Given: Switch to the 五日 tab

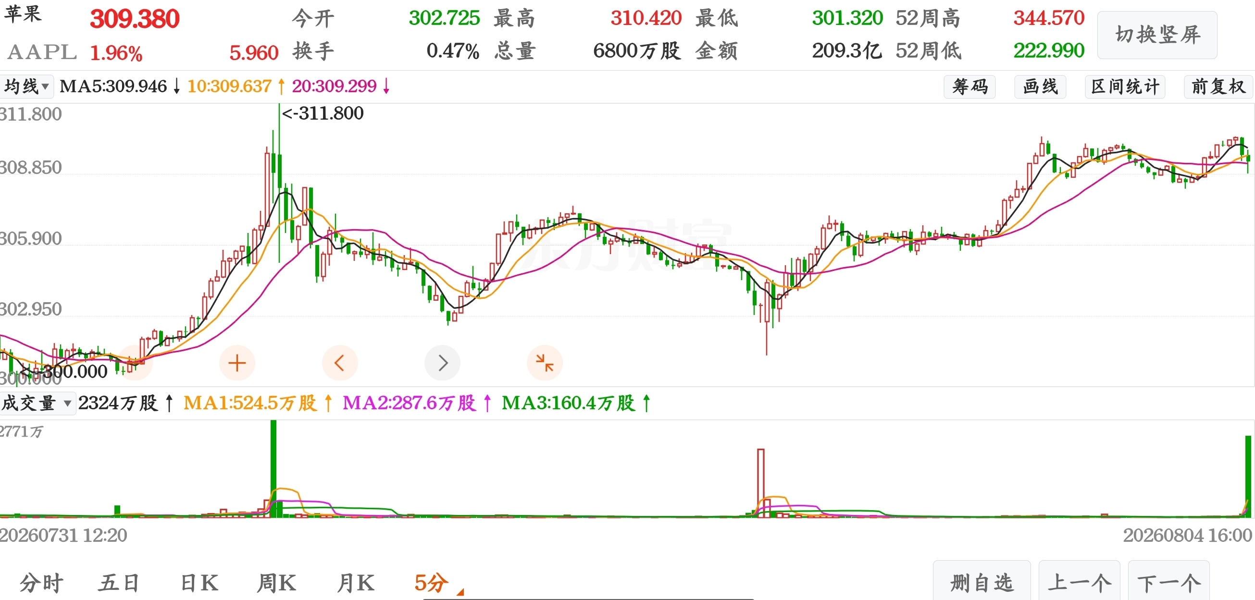Looking at the screenshot, I should click(x=120, y=583).
